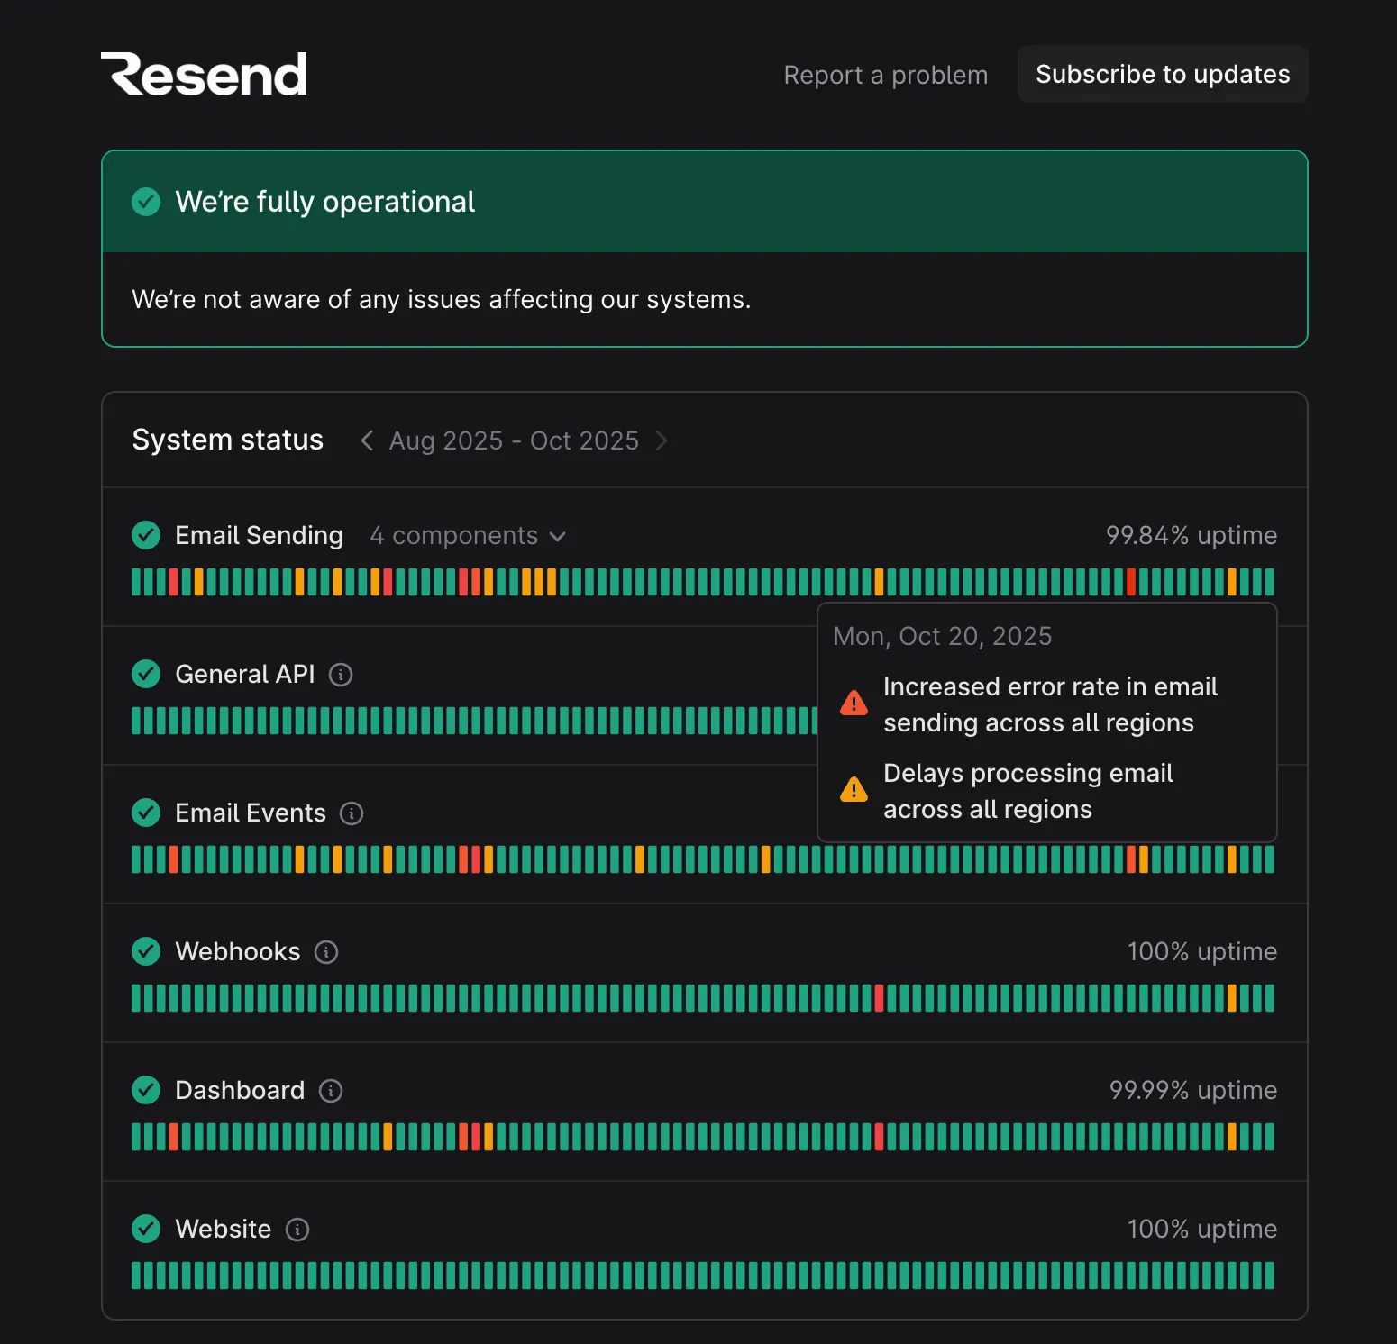Click the Email Events info icon
Image resolution: width=1397 pixels, height=1344 pixels.
tap(352, 813)
